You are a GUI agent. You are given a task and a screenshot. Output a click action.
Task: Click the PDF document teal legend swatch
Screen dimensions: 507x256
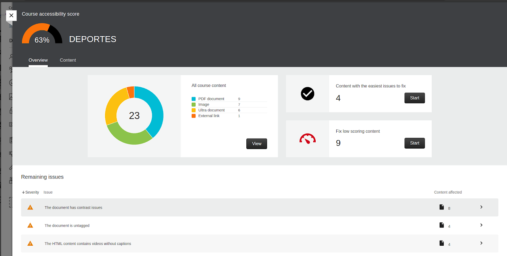(x=193, y=99)
